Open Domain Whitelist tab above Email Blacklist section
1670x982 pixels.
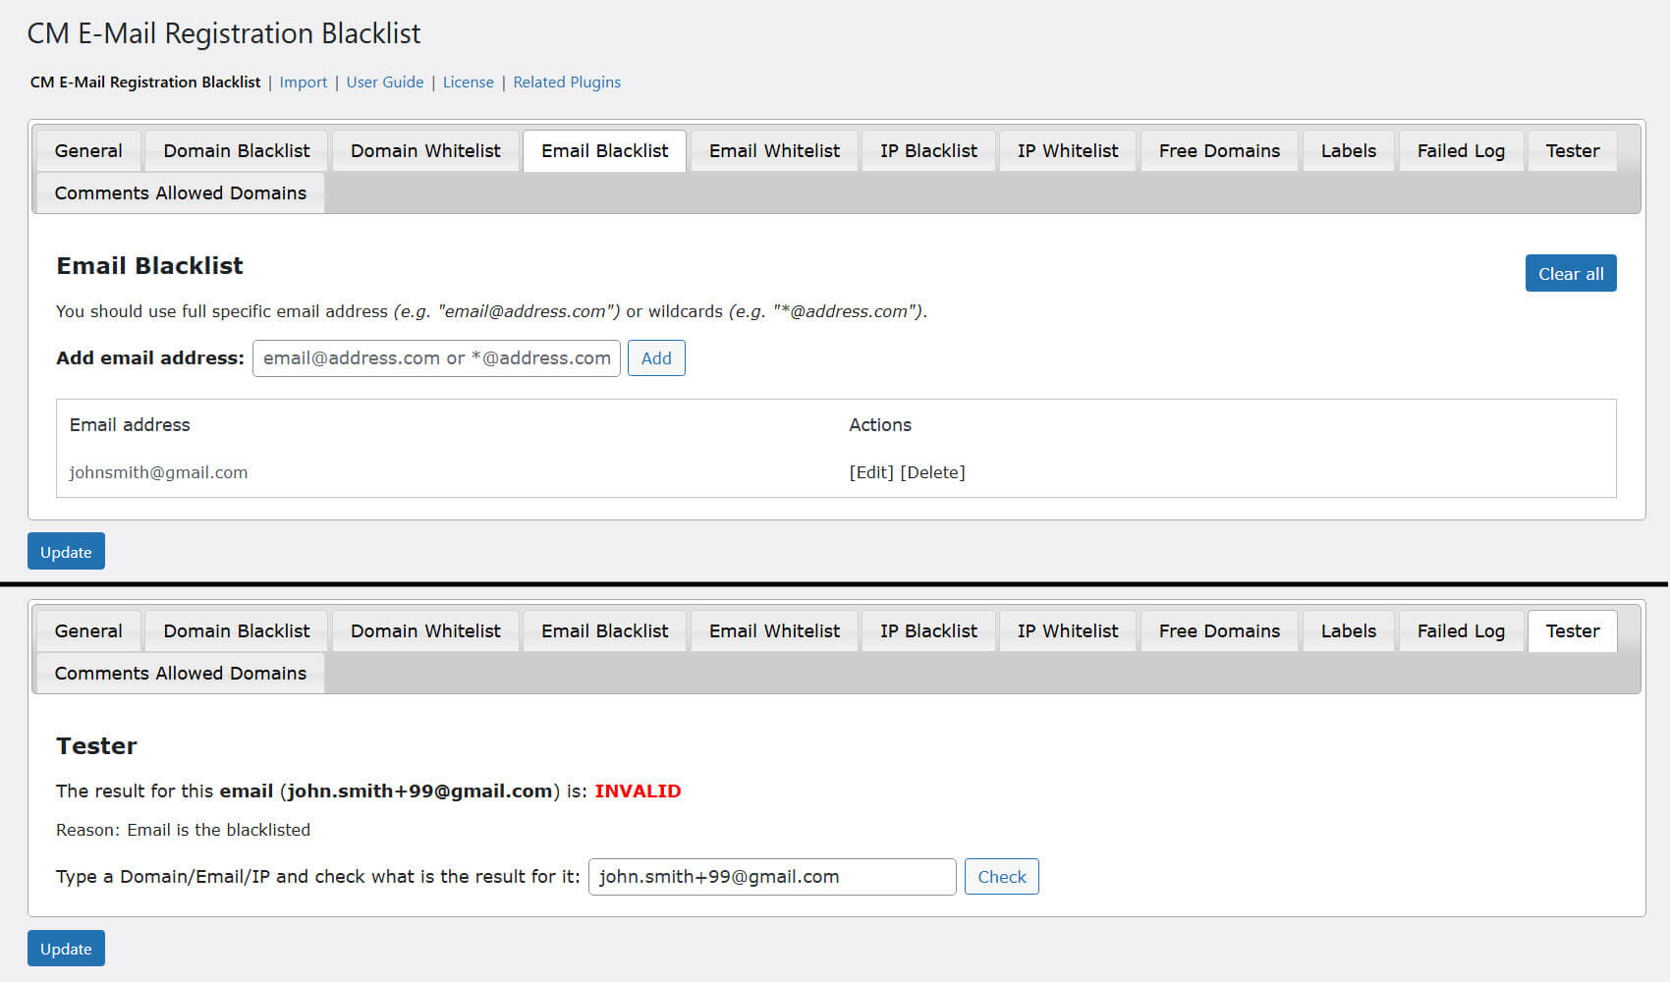tap(425, 151)
